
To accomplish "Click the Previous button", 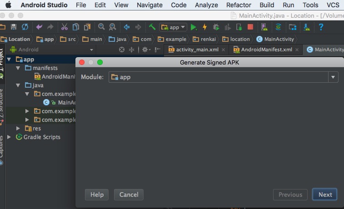I will coord(290,194).
